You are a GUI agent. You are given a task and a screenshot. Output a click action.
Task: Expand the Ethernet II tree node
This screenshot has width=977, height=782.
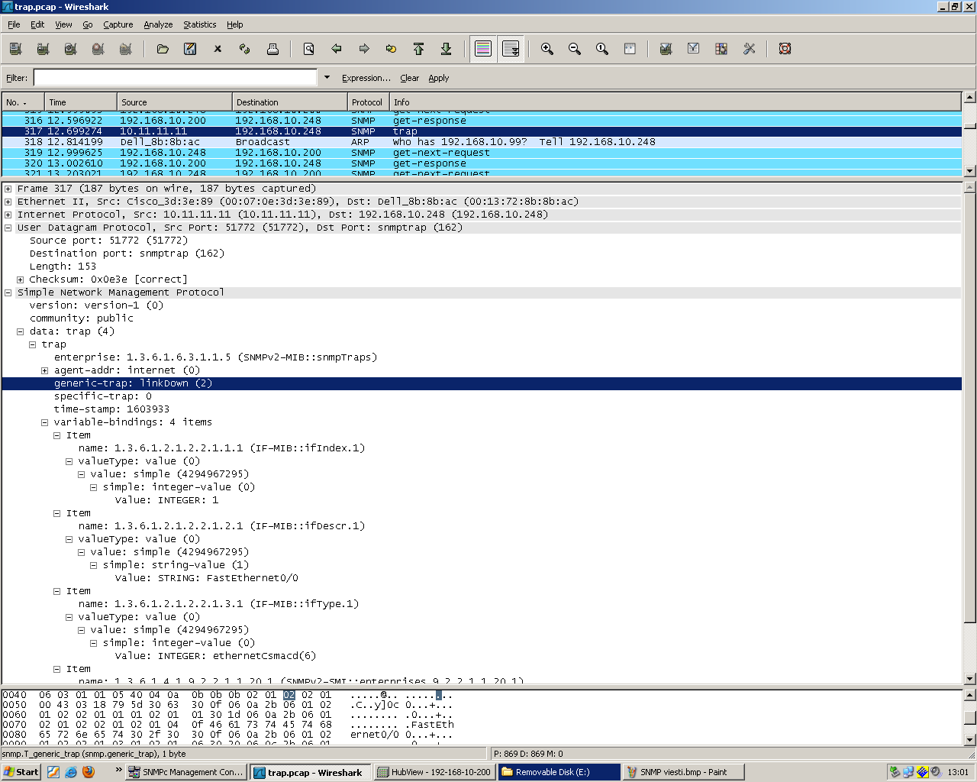(8, 202)
